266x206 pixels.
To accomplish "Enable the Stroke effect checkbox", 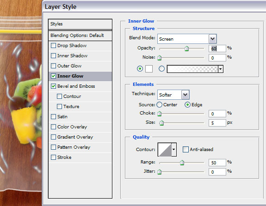I will tap(54, 158).
